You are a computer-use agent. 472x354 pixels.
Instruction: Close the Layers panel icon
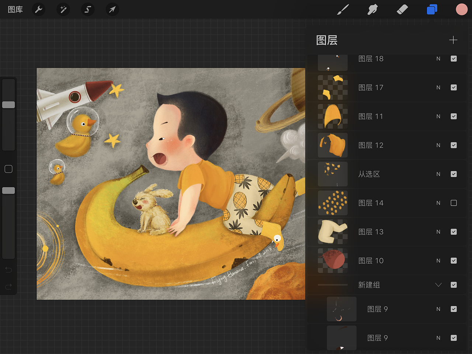pos(432,10)
